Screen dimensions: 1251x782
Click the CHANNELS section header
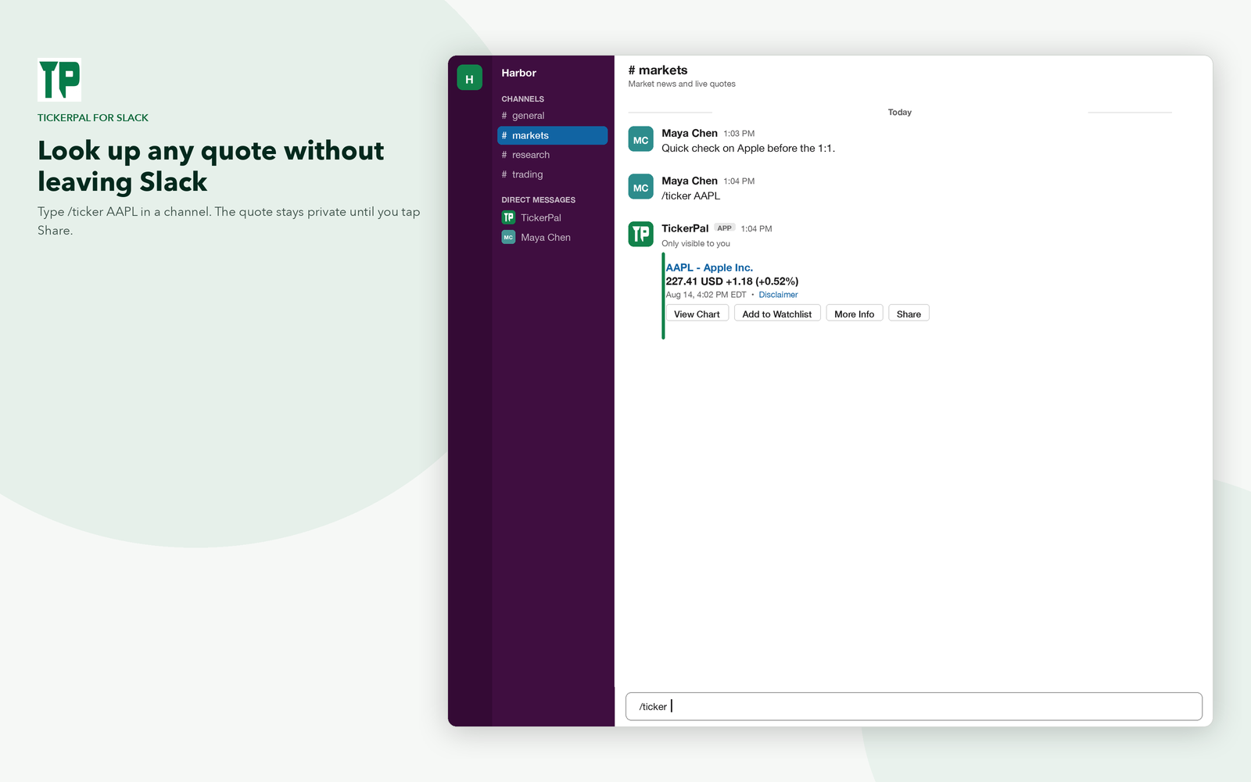(x=522, y=99)
